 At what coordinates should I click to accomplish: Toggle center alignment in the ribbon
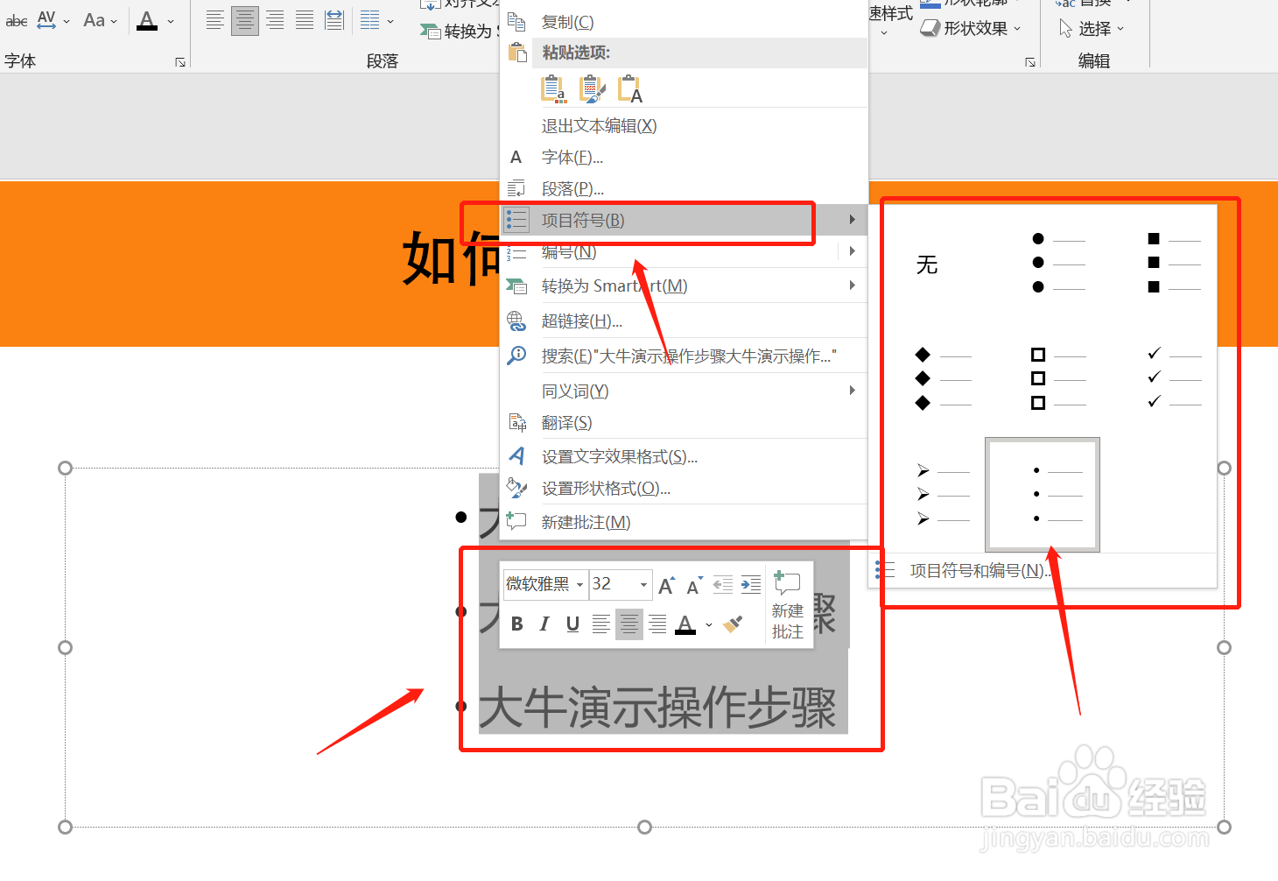coord(245,20)
